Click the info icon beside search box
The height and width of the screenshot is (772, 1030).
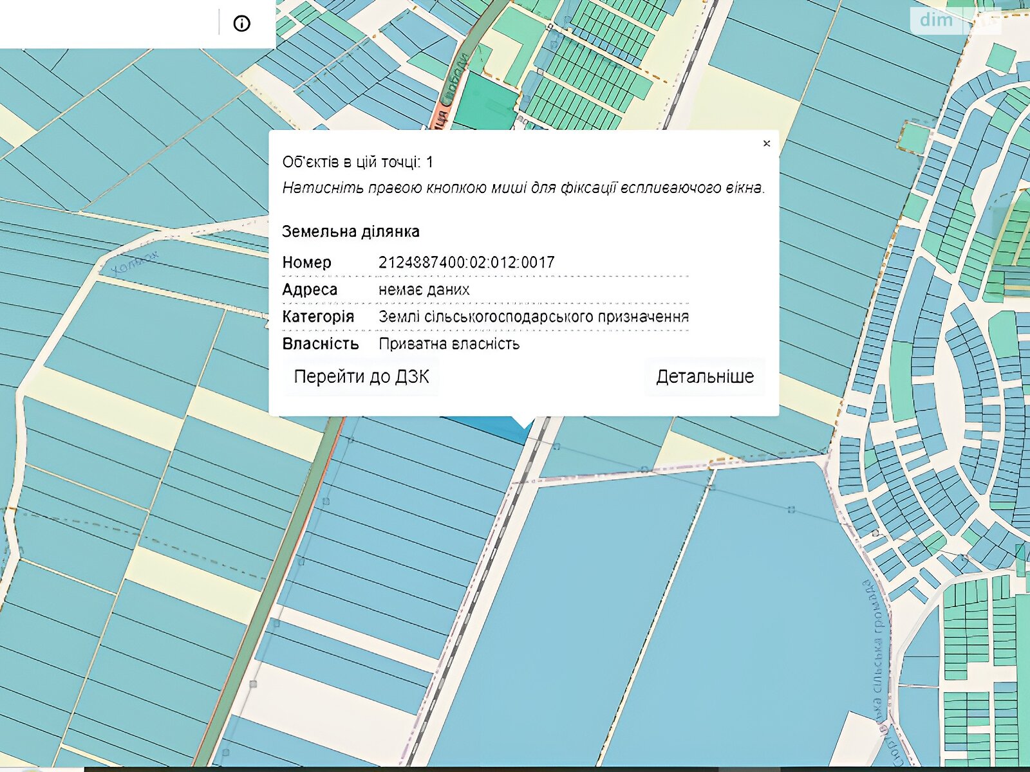click(x=241, y=24)
